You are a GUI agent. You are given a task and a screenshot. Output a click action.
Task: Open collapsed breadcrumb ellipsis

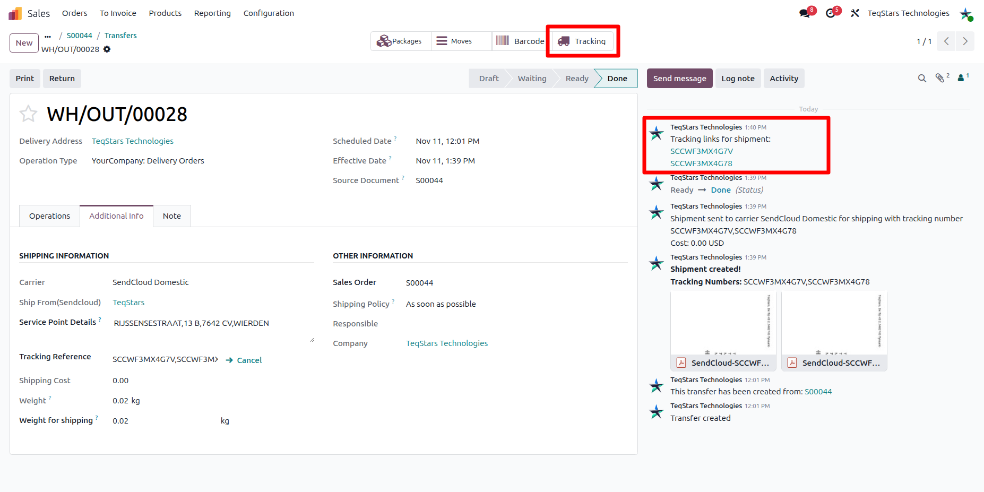point(48,36)
